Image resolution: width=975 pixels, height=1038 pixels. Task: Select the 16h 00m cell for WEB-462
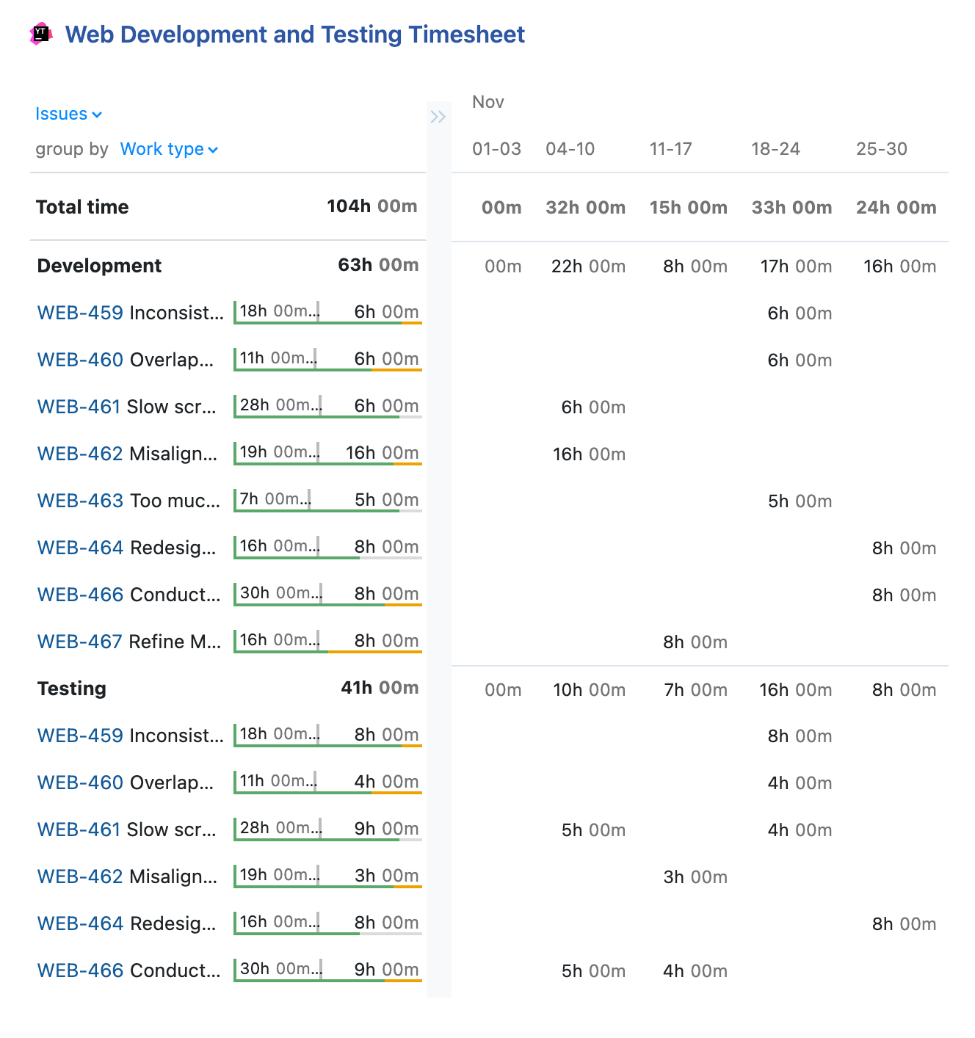[590, 454]
